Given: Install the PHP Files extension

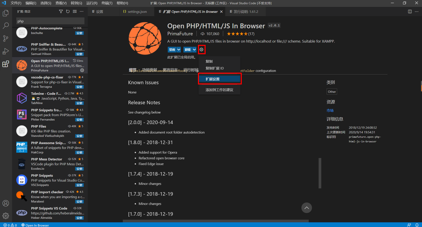Looking at the screenshot, I should click(x=80, y=136).
